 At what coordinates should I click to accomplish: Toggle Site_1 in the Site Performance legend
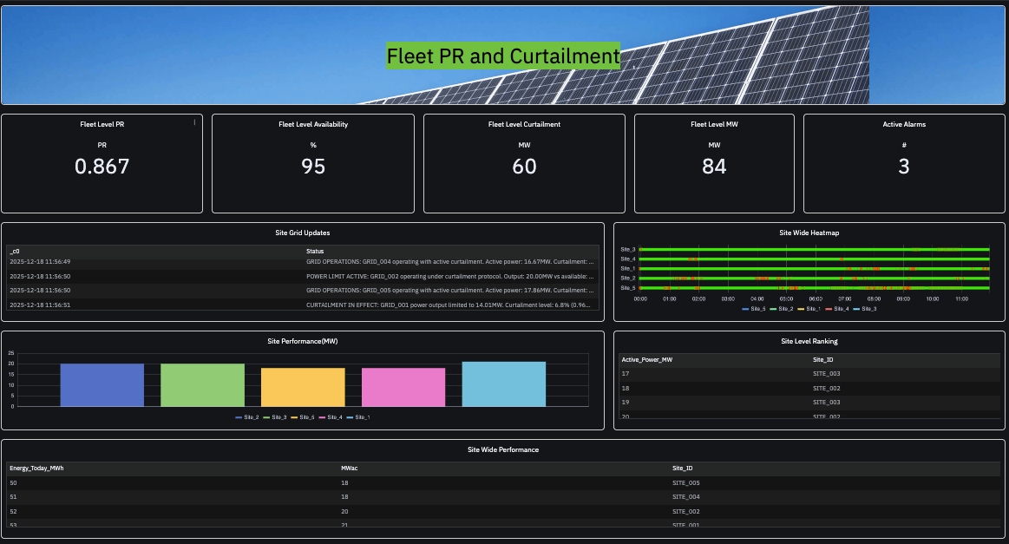pyautogui.click(x=357, y=417)
